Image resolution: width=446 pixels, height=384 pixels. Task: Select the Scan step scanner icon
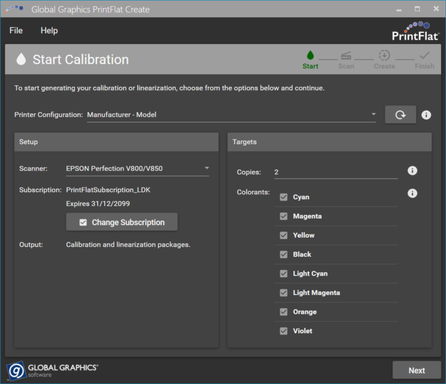pyautogui.click(x=346, y=55)
